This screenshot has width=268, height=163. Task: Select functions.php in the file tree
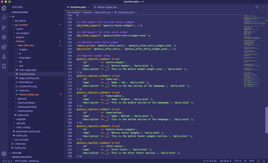coord(27,74)
